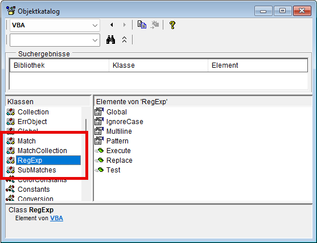
Task: Start search with the binoculars icon
Action: (x=110, y=40)
